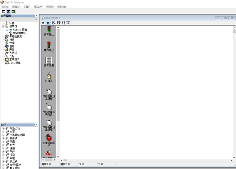This screenshot has height=169, width=236.
Task: Open the 查看(V) View menu
Action: pos(16,6)
